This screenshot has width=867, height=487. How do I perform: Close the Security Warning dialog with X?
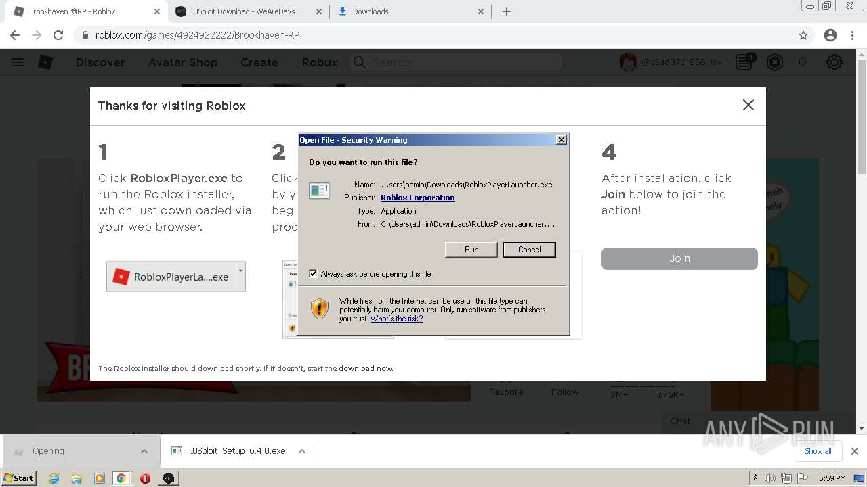point(561,140)
